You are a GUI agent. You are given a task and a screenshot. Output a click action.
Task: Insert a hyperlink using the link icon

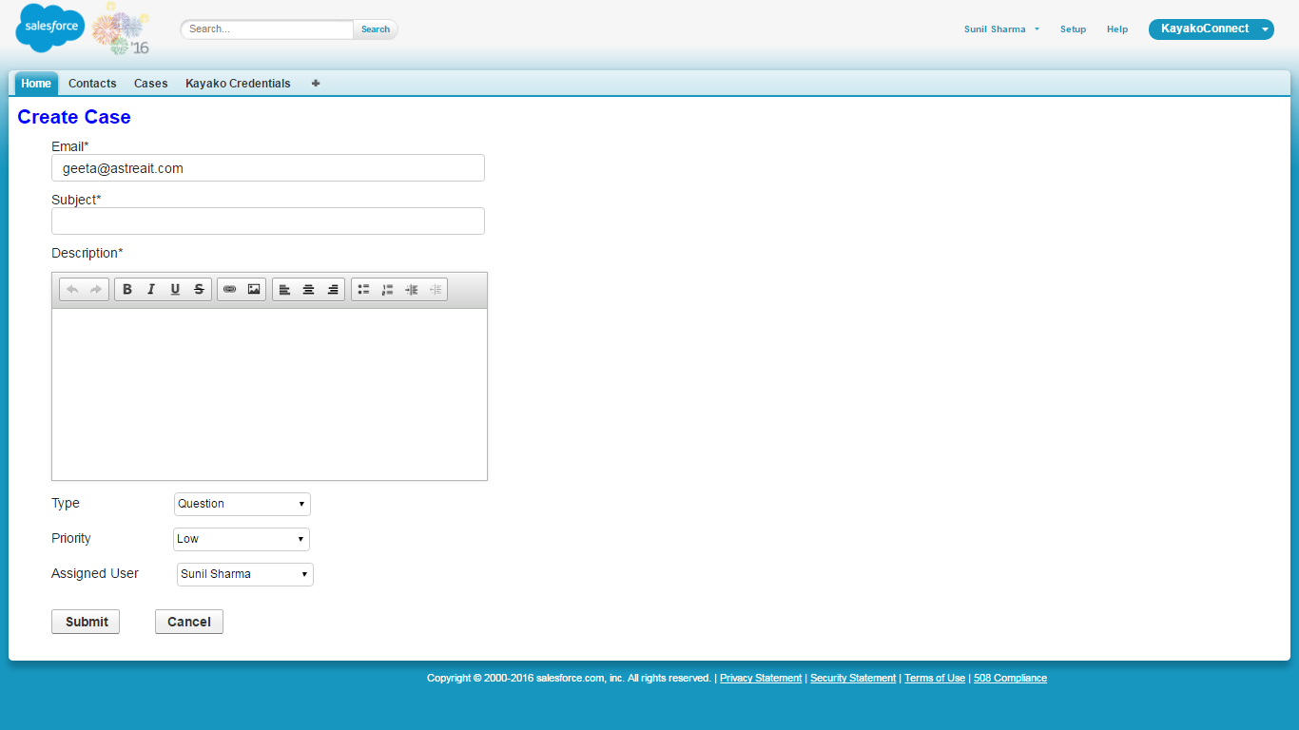229,290
